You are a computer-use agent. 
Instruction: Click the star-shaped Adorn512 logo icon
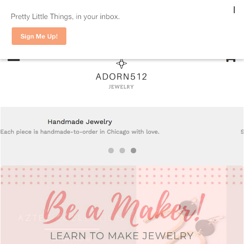[x=122, y=64]
